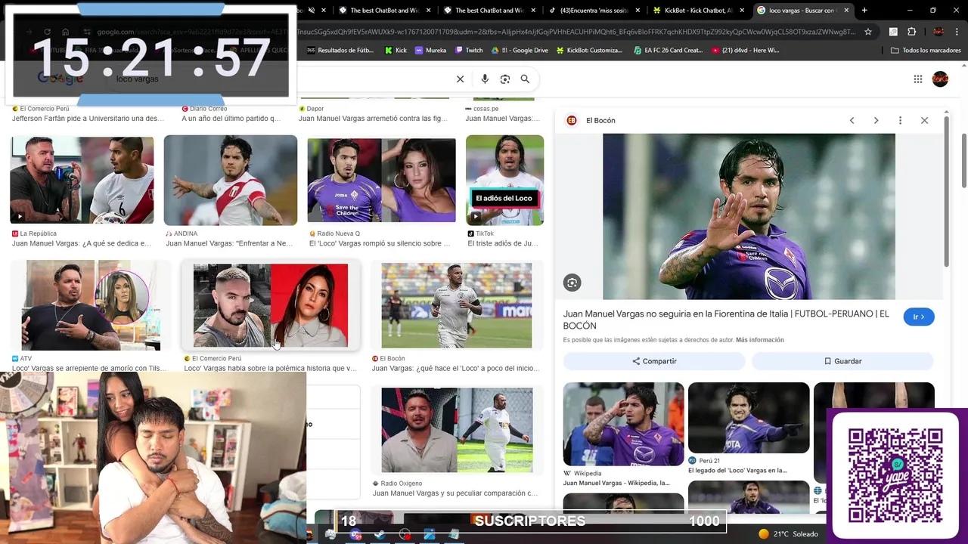This screenshot has width=968, height=544.
Task: Click the Compartir share button
Action: 654,361
